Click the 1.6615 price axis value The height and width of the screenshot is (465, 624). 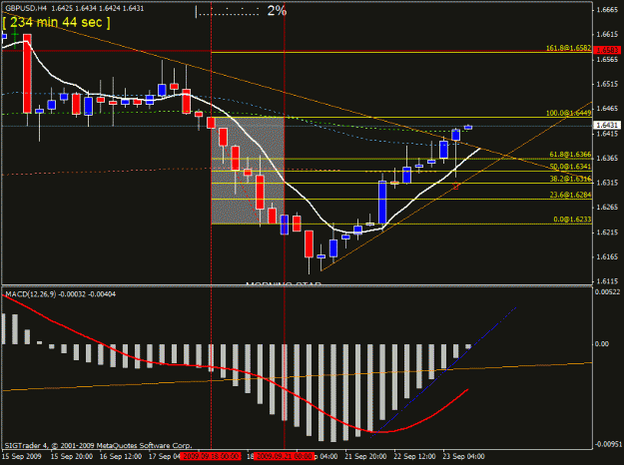(607, 35)
